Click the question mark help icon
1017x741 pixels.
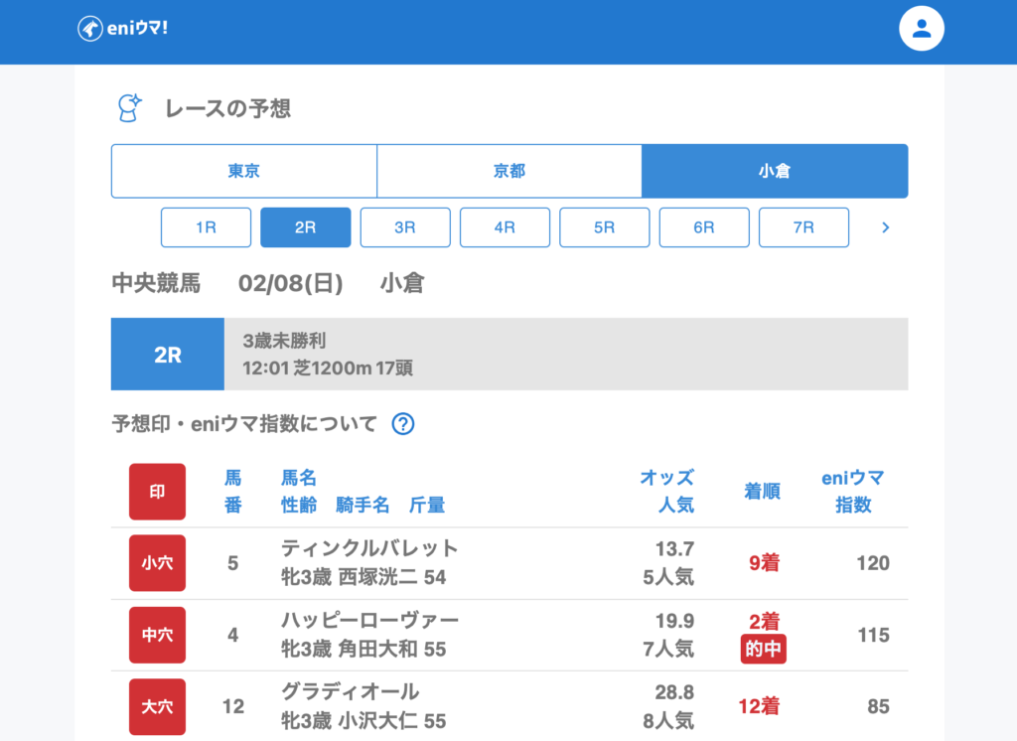402,424
